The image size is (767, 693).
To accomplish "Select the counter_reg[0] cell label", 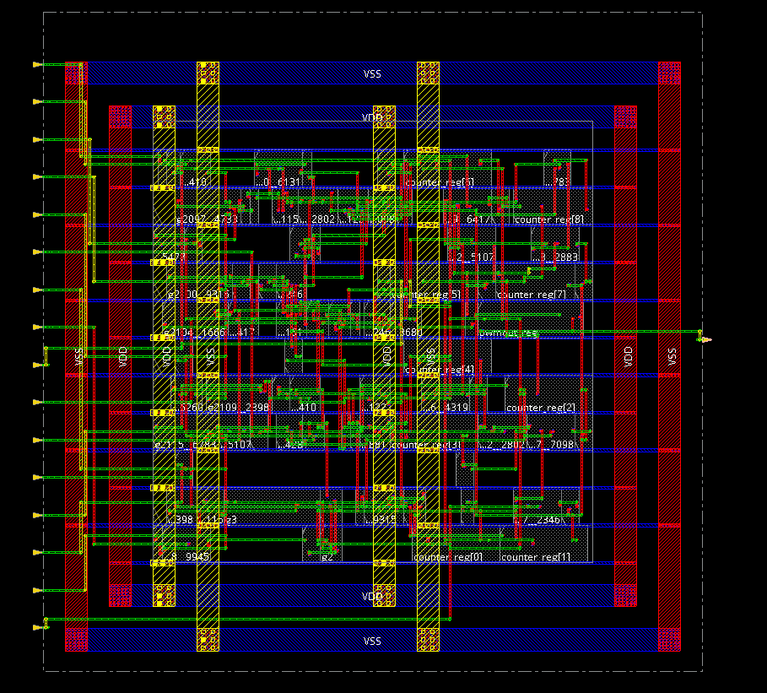I will pos(448,557).
